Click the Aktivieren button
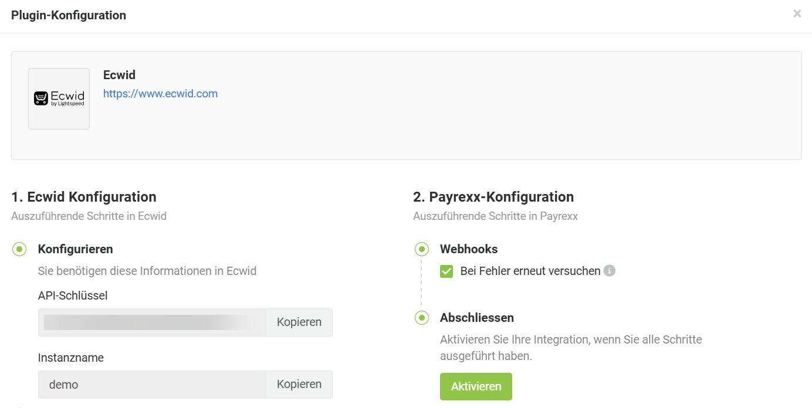The height and width of the screenshot is (408, 812). click(476, 386)
